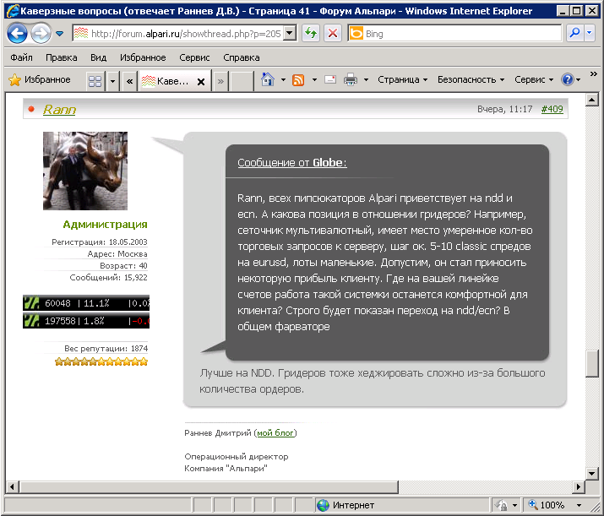Go back with the Back arrow button

[17, 34]
